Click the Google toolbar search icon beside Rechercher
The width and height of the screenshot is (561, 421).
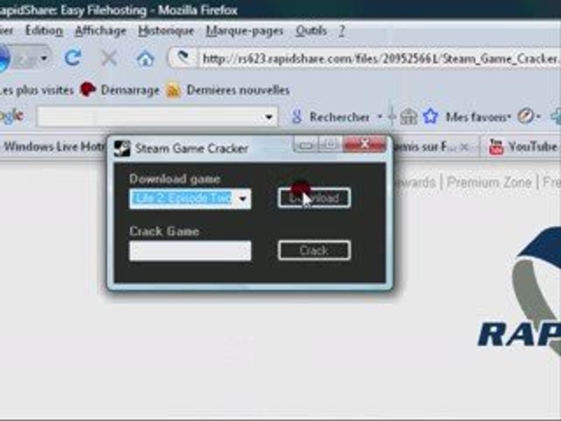pos(296,116)
